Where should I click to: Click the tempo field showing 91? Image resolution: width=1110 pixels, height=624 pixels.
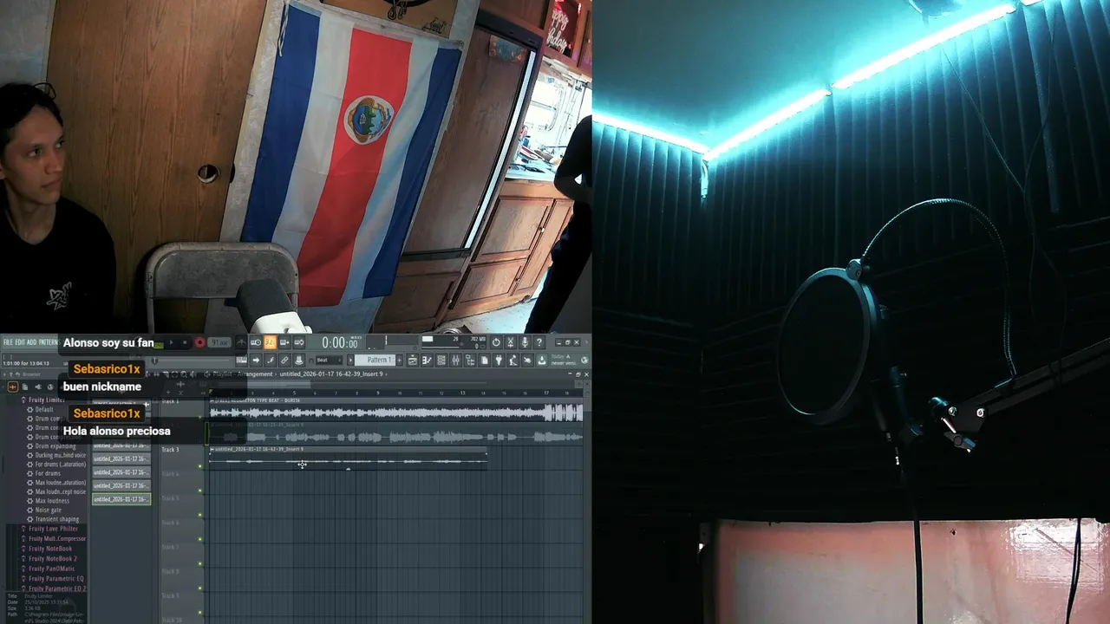coord(219,342)
